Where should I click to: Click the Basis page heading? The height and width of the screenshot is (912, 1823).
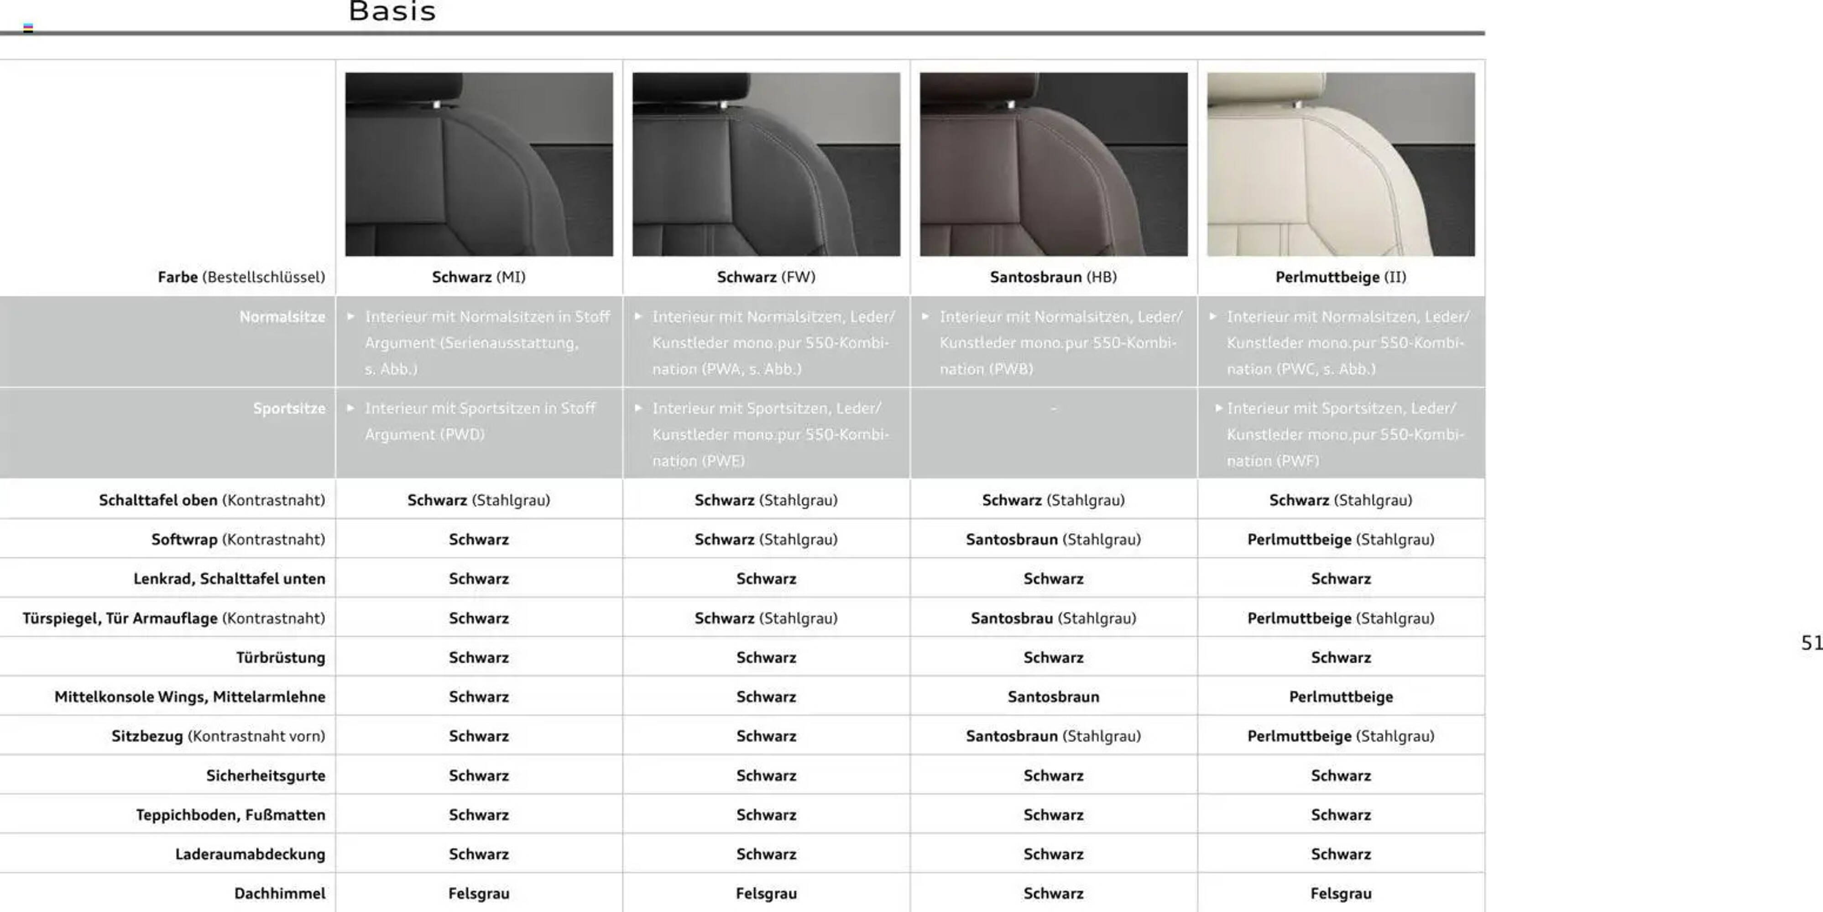coord(393,12)
